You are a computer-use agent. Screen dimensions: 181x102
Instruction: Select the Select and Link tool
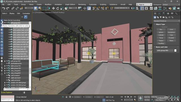(x=13, y=8)
